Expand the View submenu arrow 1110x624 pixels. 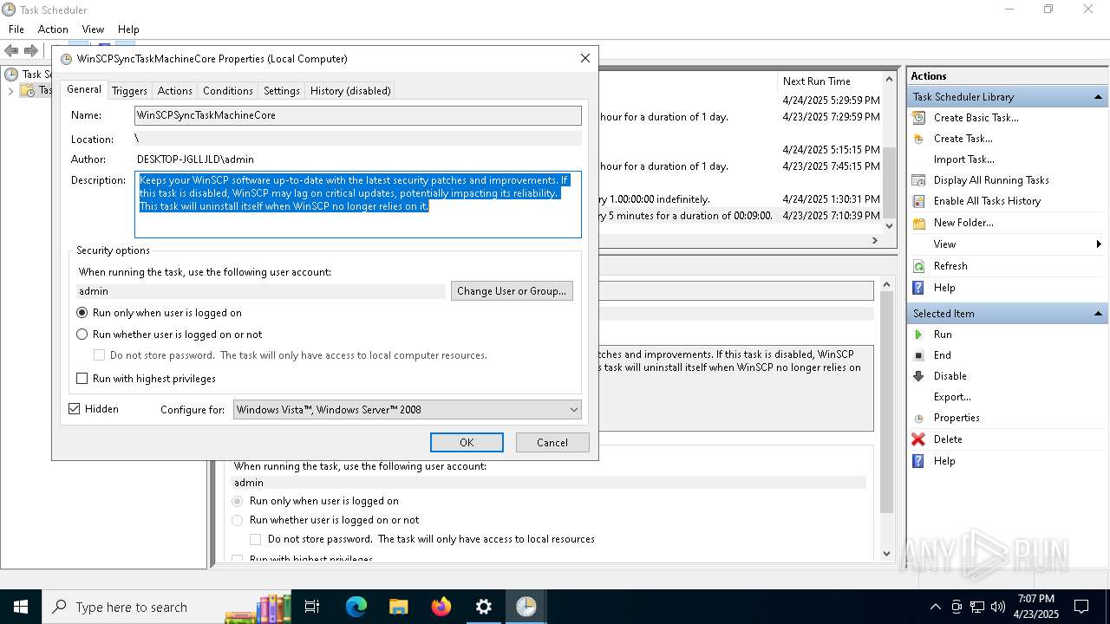[x=1099, y=244]
